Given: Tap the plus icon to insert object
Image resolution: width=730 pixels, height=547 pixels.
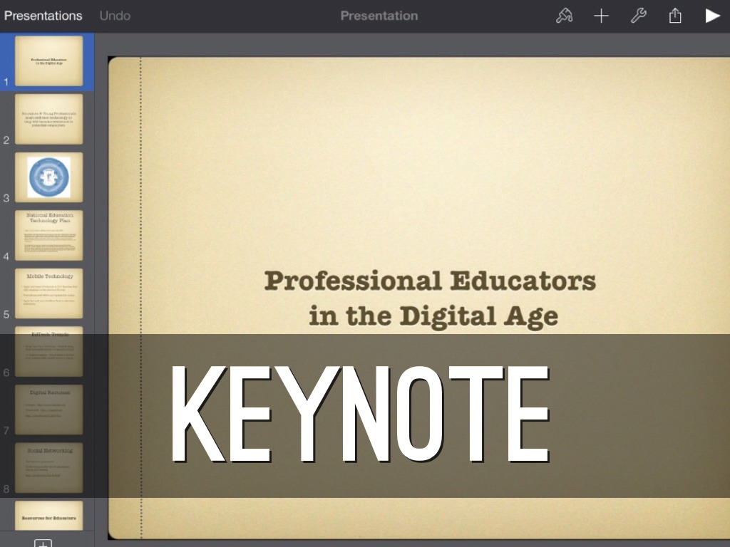Looking at the screenshot, I should pos(601,16).
